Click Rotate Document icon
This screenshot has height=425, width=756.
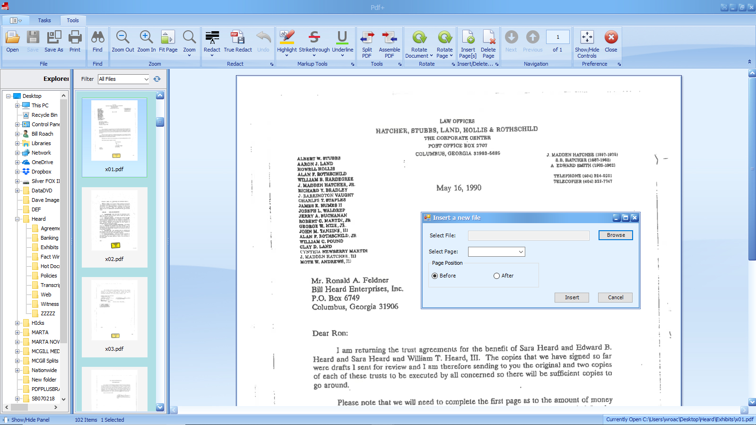pos(419,44)
